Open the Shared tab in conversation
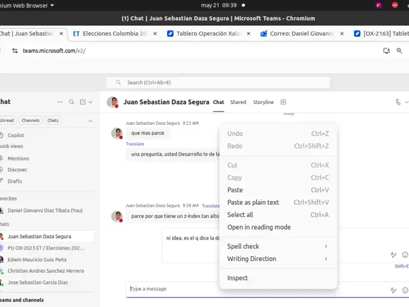This screenshot has height=307, width=409. 238,102
